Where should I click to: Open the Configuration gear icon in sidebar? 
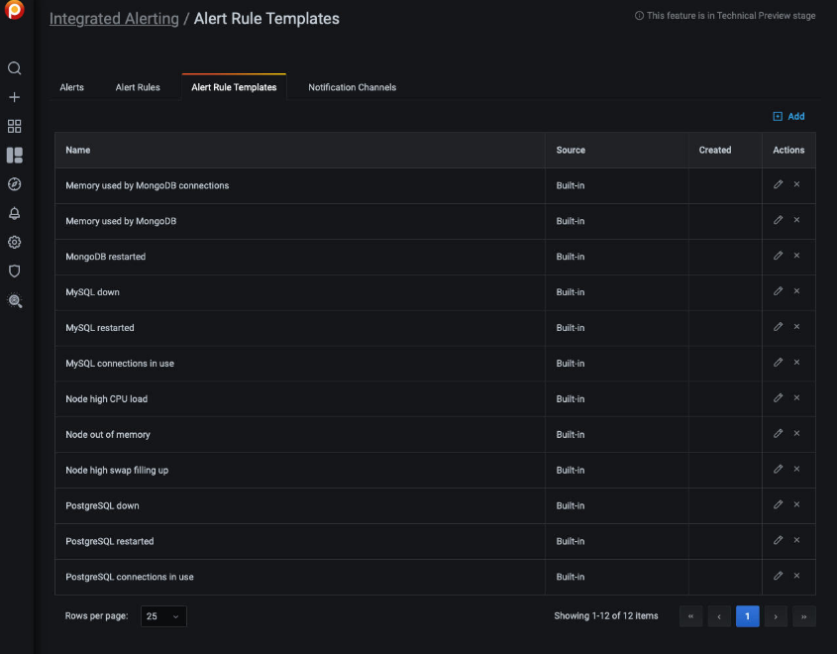(x=15, y=243)
